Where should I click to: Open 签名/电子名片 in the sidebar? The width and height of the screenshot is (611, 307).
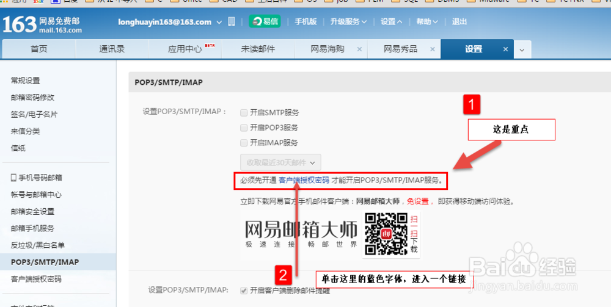coord(34,114)
